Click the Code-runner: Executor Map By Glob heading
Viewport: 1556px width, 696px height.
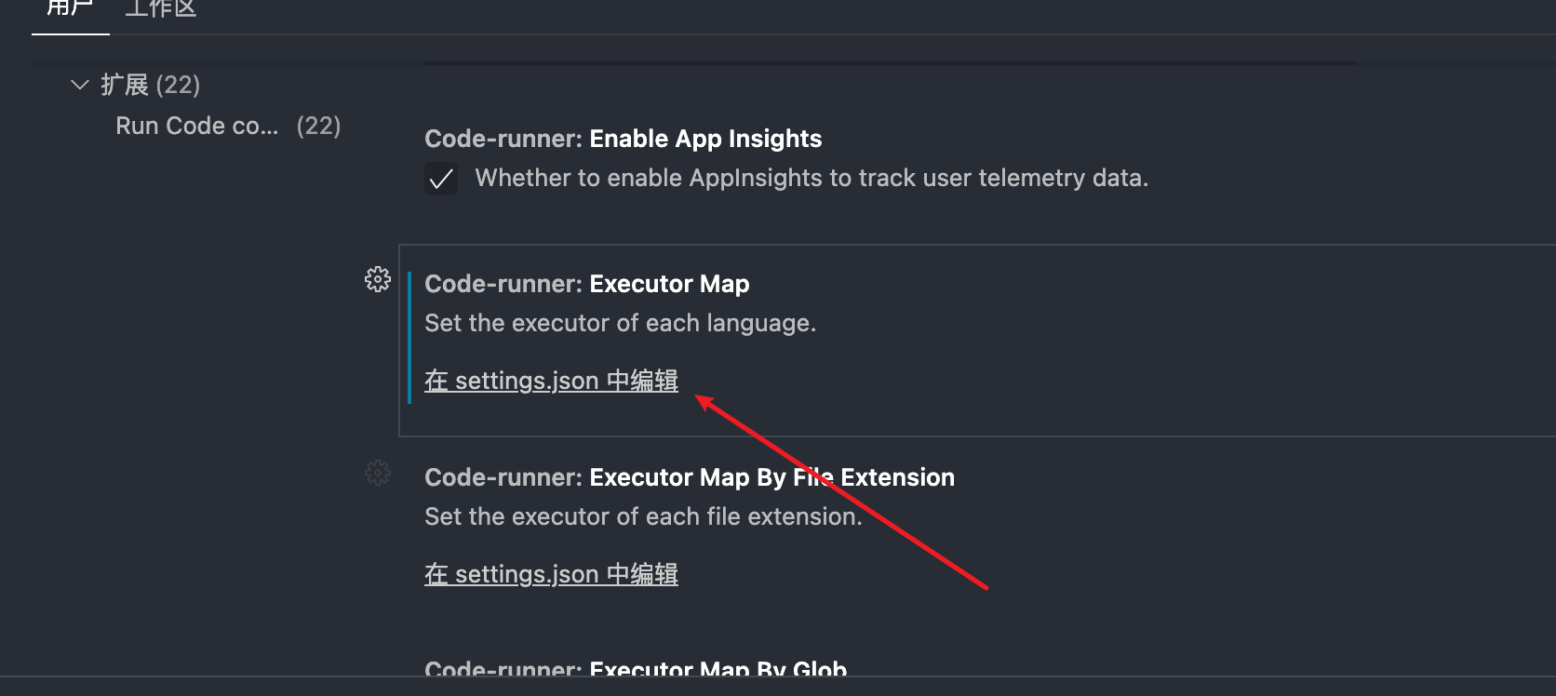636,670
